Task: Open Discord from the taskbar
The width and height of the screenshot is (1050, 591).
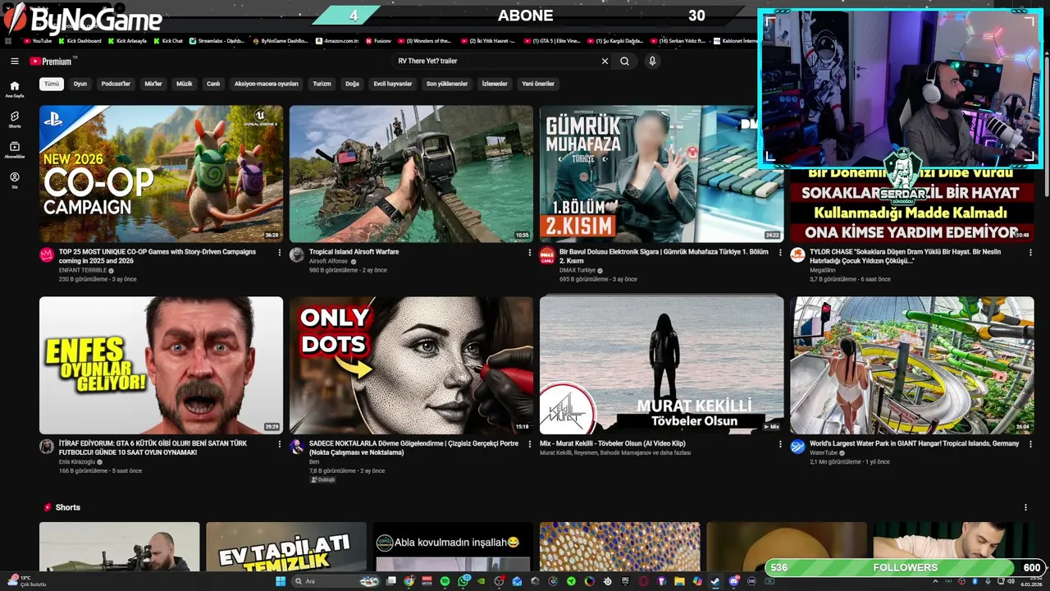Action: click(733, 581)
